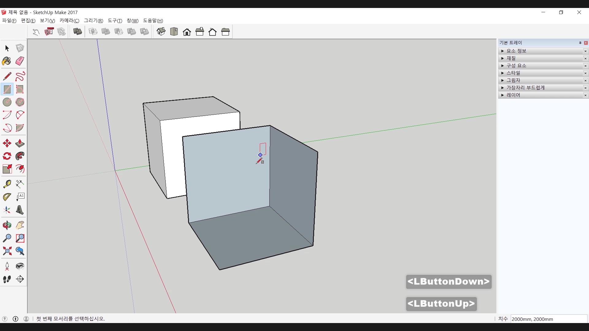Activate the Orbit camera tool
589x331 pixels.
pyautogui.click(x=7, y=225)
